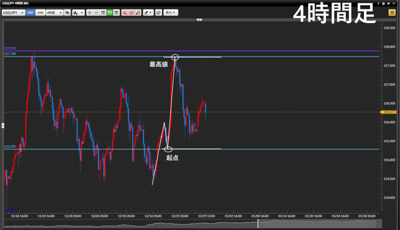Click the scroll-to-latest arrow icon
The image size is (400, 230).
click(116, 12)
